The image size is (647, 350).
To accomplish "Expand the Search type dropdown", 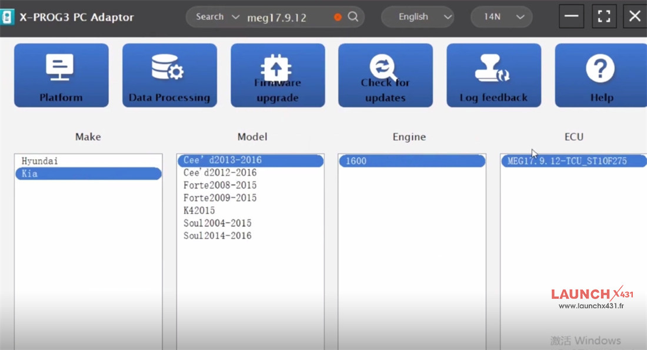I will click(x=218, y=17).
